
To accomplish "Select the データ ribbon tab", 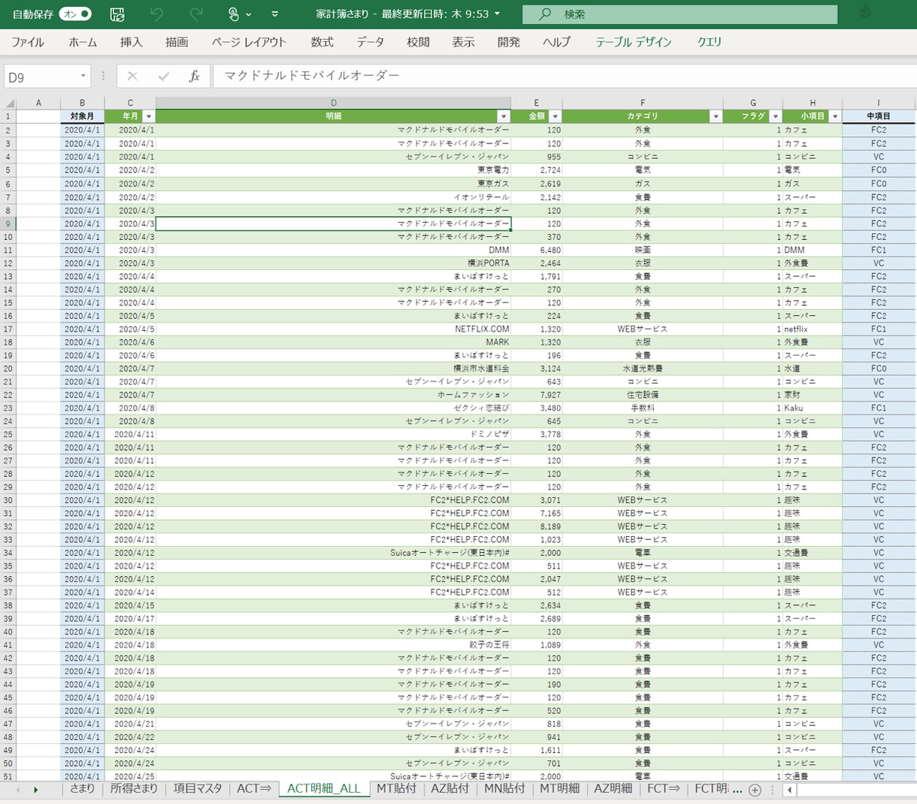I will [x=371, y=42].
